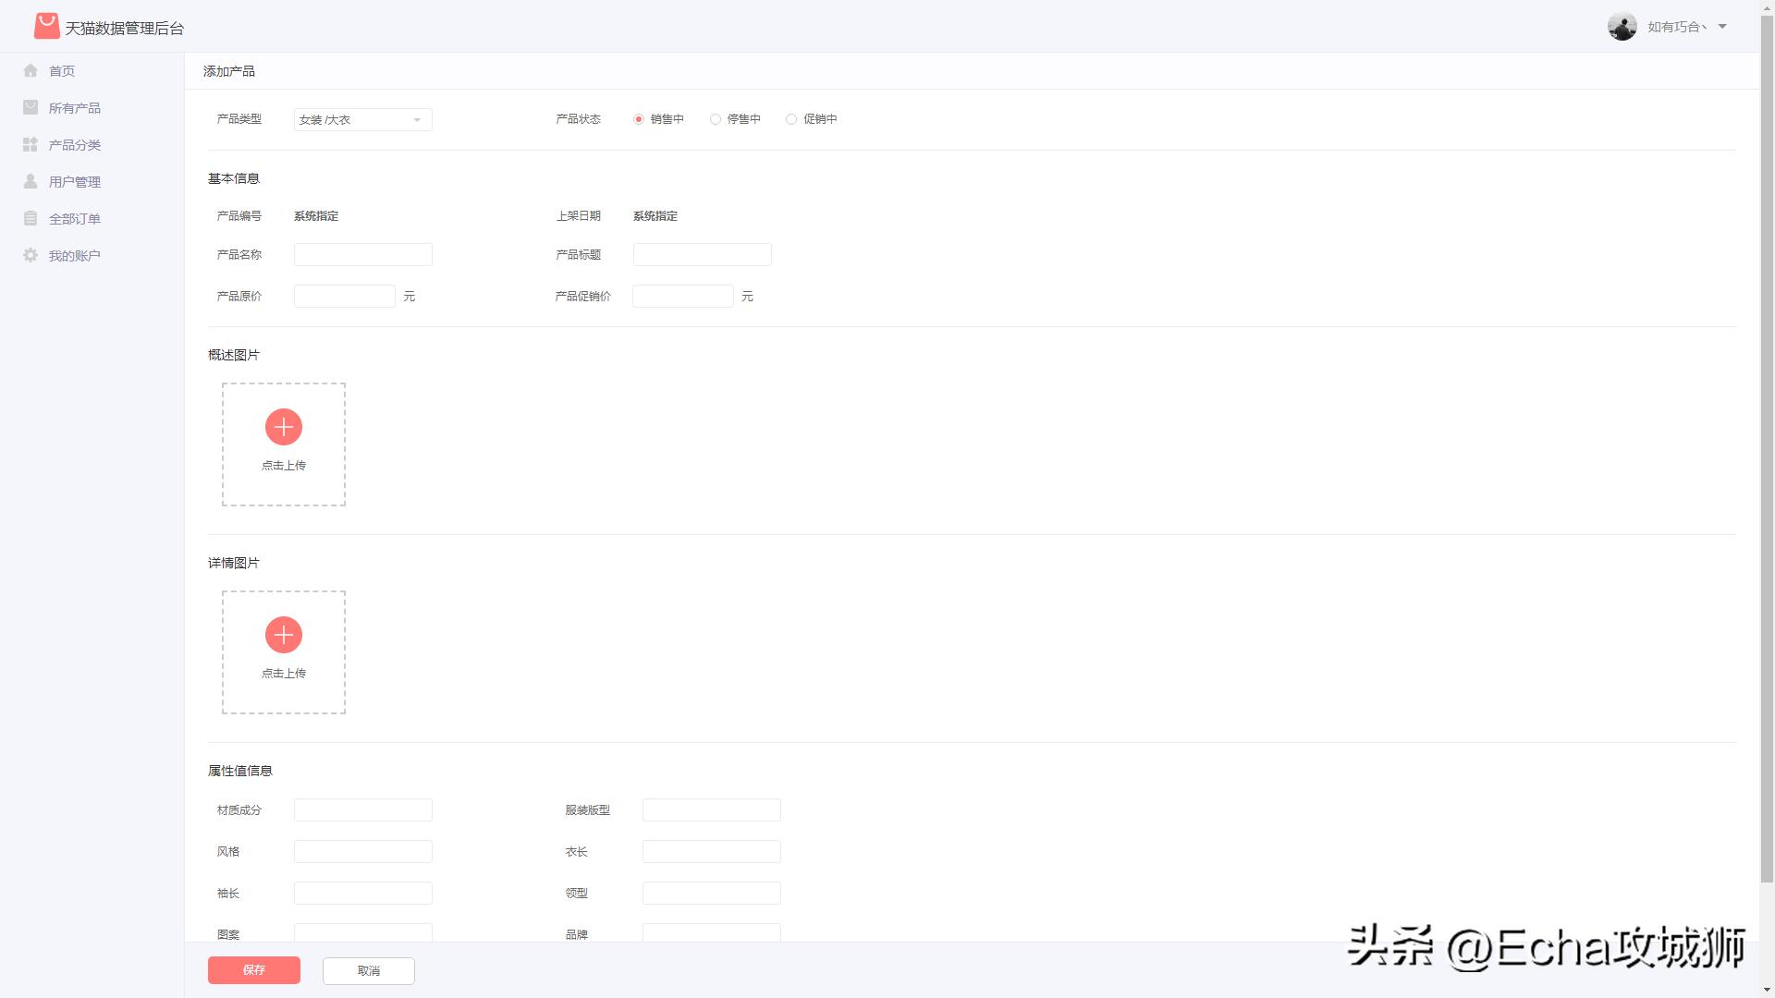The height and width of the screenshot is (998, 1775).
Task: Open 产品分类 via the grid icon
Action: coord(31,144)
